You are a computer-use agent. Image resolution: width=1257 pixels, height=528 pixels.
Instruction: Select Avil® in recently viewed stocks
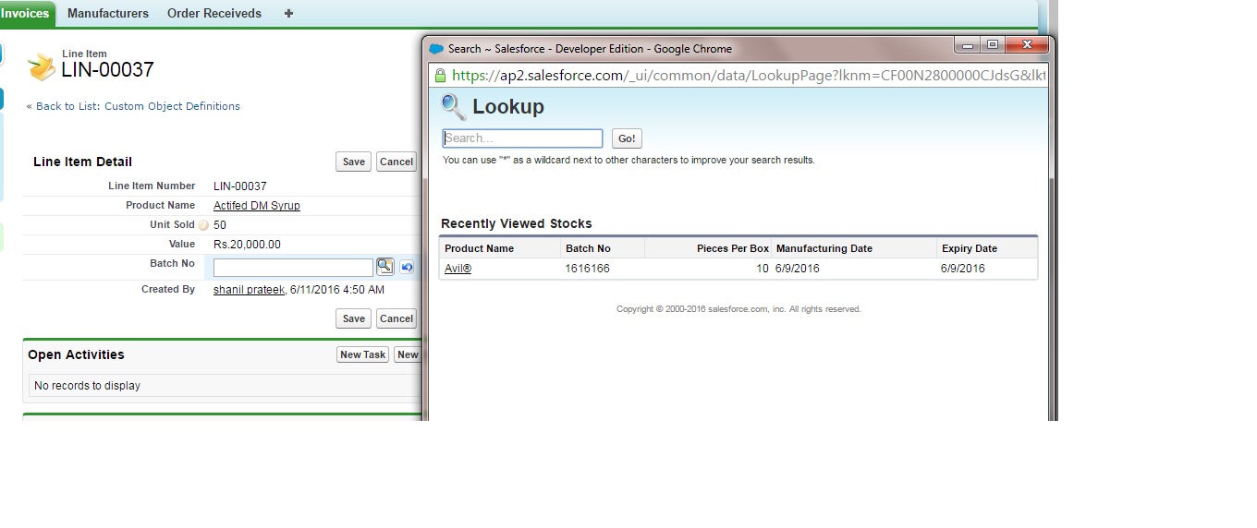coord(458,269)
